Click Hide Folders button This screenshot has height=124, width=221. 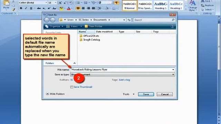coord(55,94)
